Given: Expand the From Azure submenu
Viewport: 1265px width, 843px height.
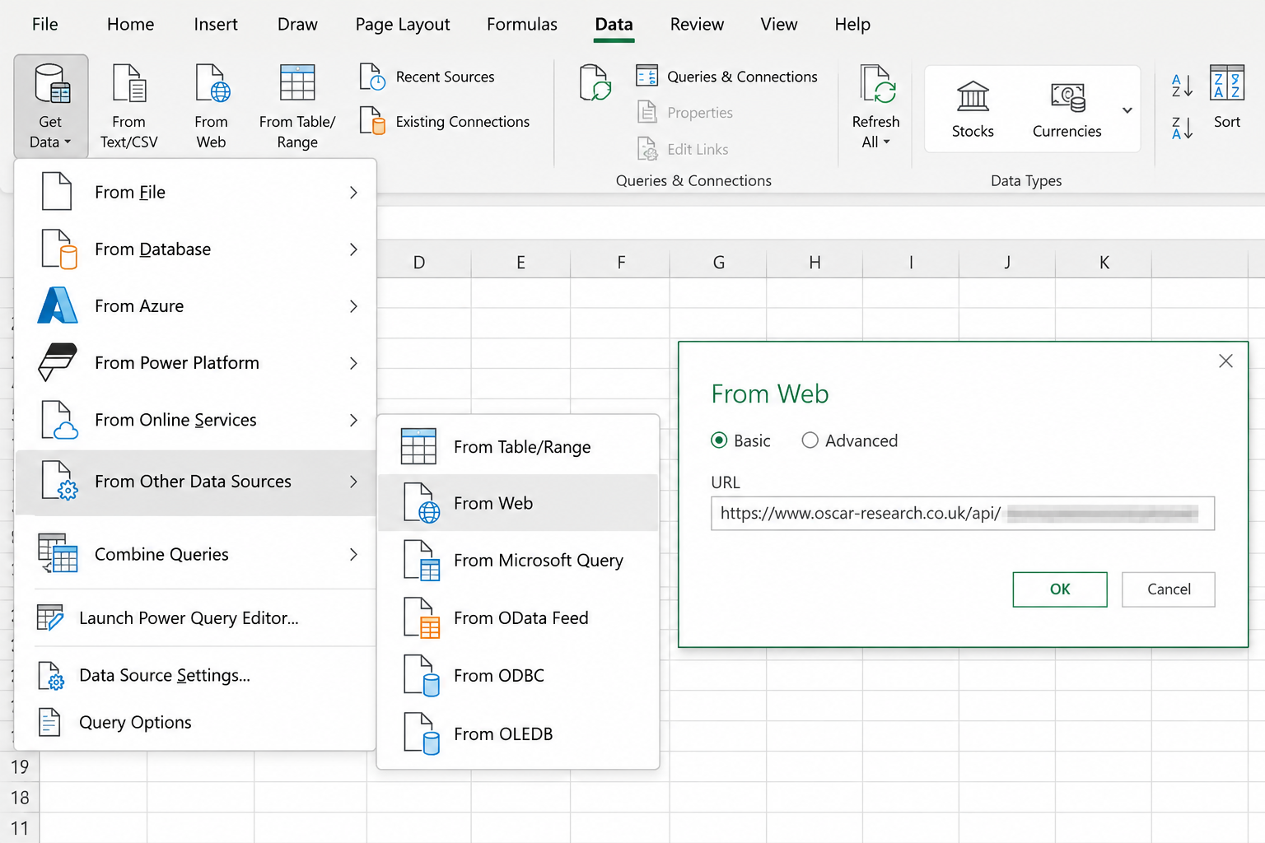Looking at the screenshot, I should pos(196,305).
